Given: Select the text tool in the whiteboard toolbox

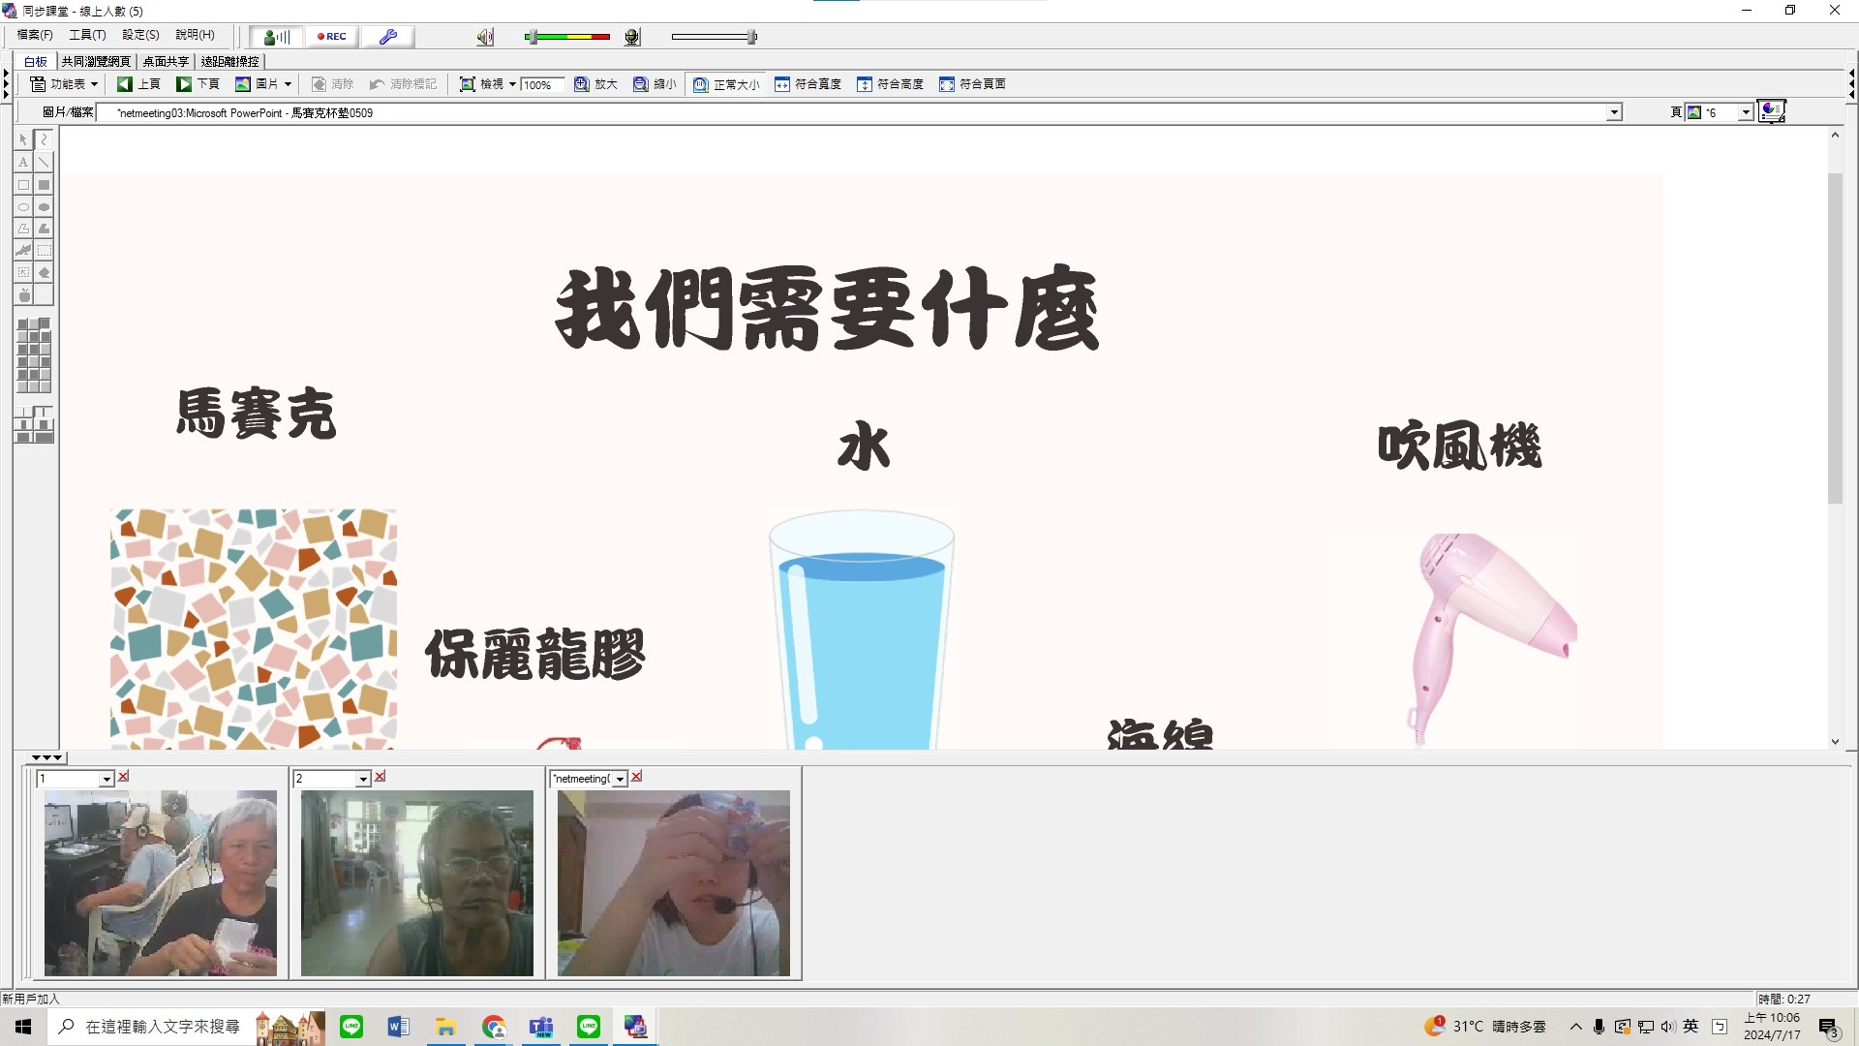Looking at the screenshot, I should point(23,162).
